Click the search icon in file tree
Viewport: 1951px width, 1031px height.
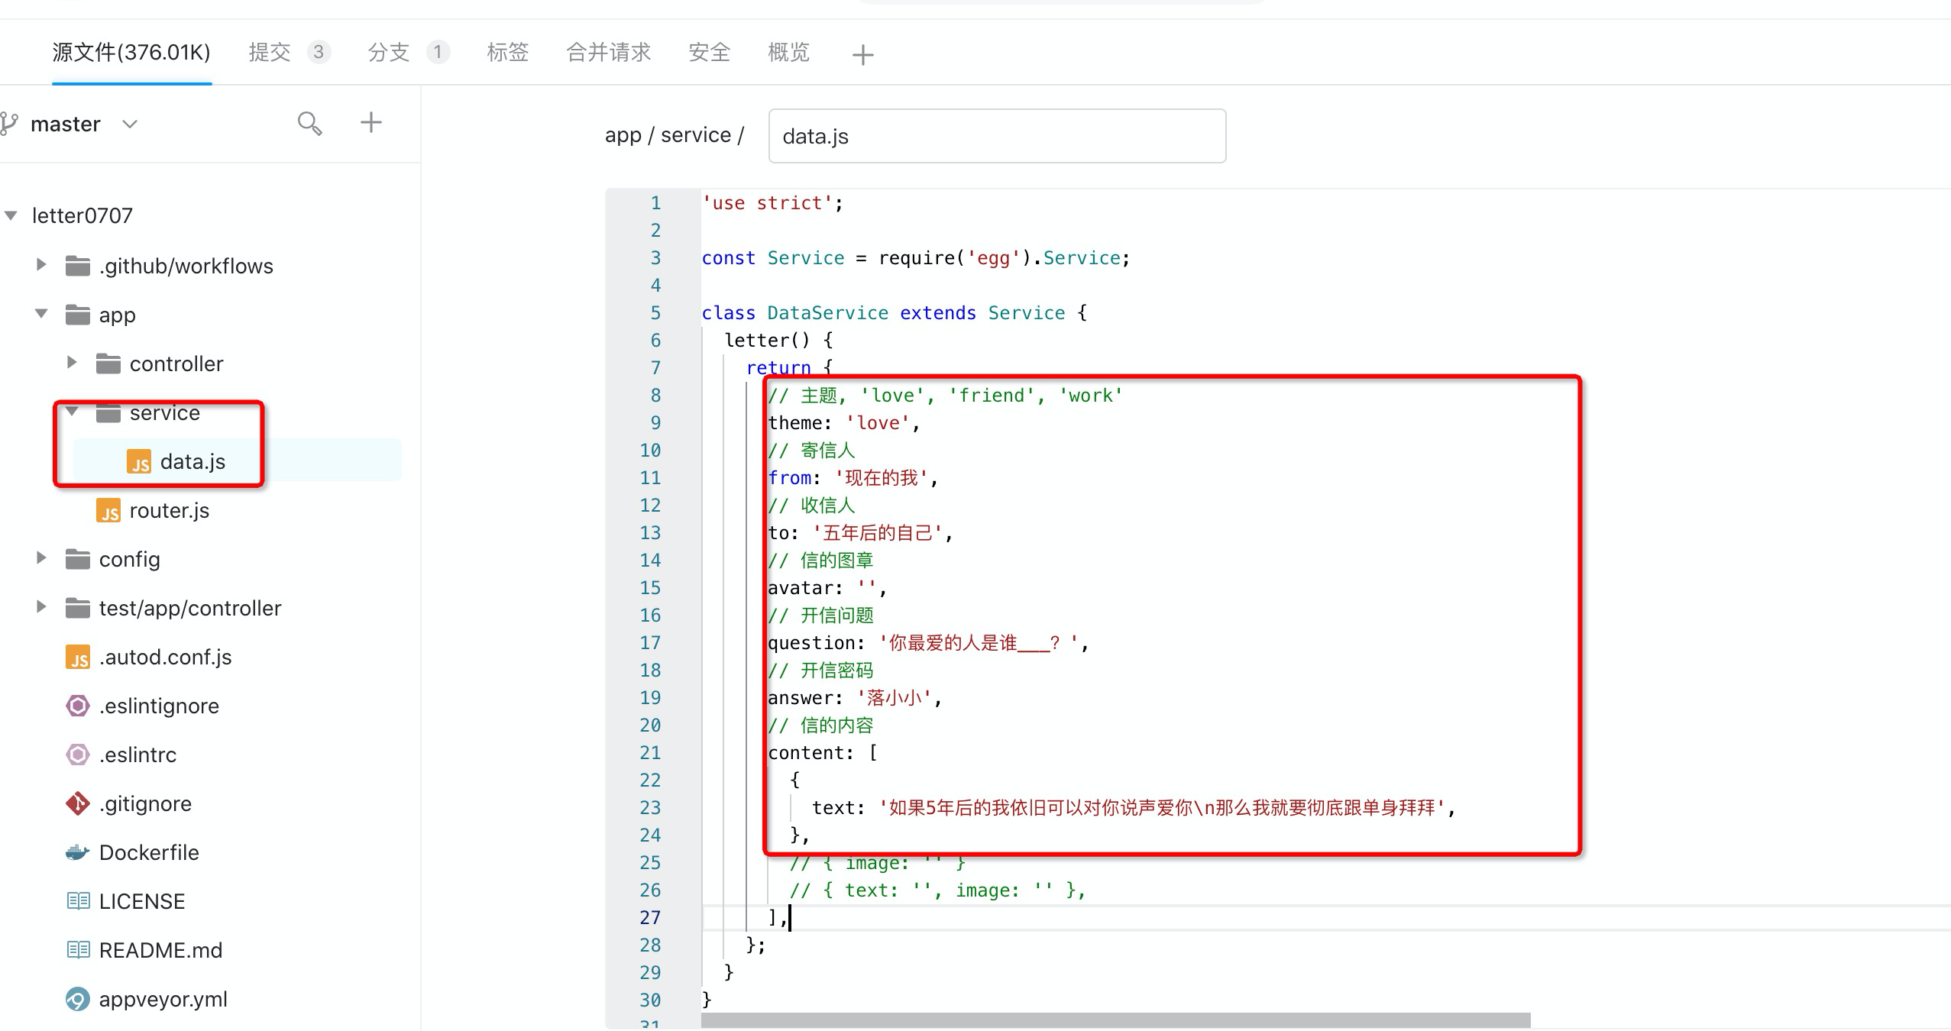click(x=309, y=123)
